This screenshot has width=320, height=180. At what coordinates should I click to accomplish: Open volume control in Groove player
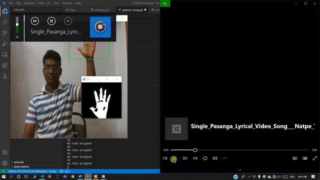(x=215, y=158)
